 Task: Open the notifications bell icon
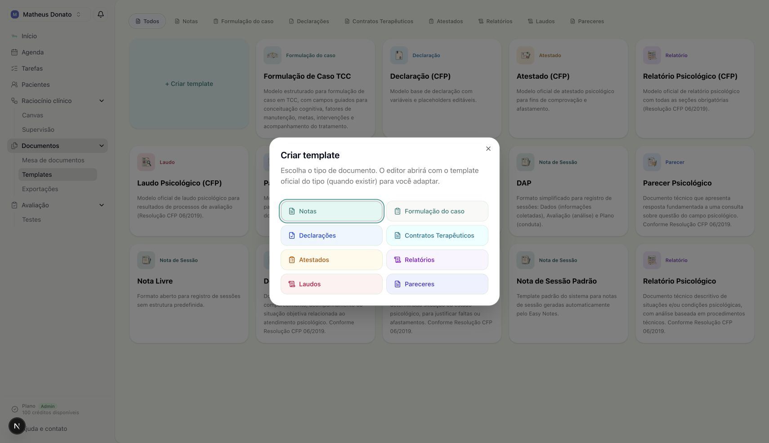pyautogui.click(x=101, y=14)
